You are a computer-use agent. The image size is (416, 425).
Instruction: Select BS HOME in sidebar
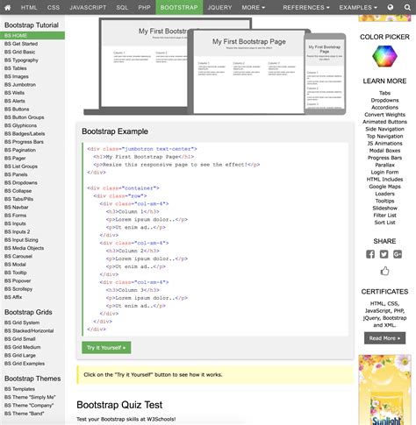point(32,36)
